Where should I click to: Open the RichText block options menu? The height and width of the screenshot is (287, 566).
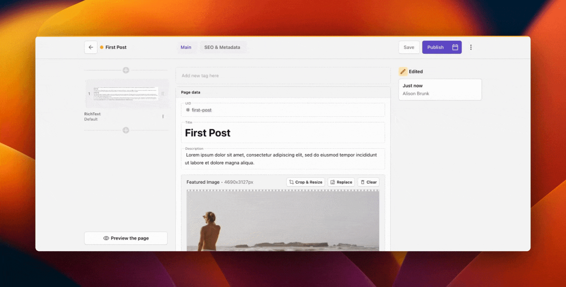(x=163, y=116)
